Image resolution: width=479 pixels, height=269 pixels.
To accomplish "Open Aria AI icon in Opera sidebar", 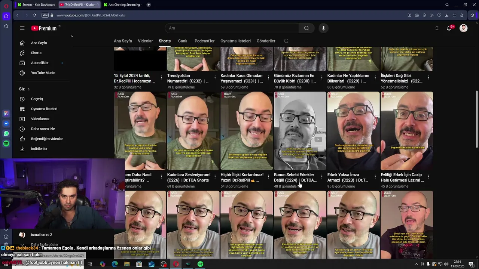I will coord(6,113).
